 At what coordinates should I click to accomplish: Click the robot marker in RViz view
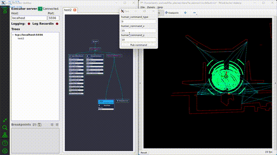pos(226,76)
